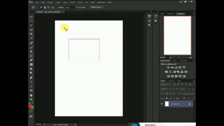Click Subtract from selection mode icon

(49, 7)
